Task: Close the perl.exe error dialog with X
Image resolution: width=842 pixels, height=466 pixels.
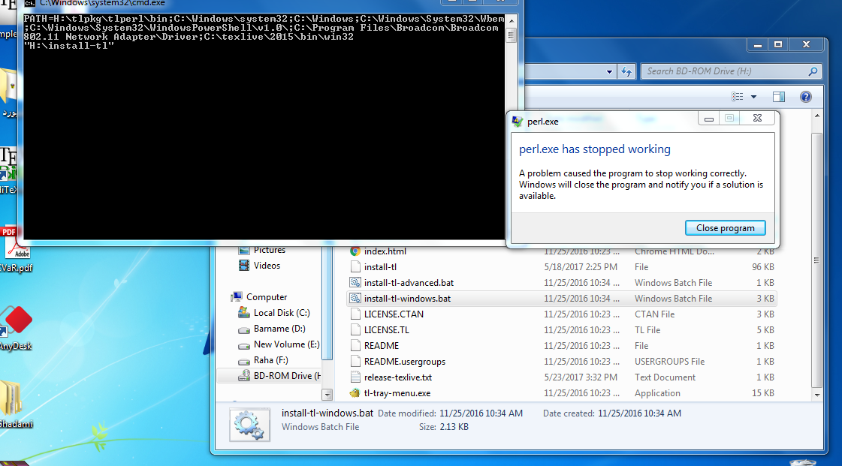Action: point(757,118)
